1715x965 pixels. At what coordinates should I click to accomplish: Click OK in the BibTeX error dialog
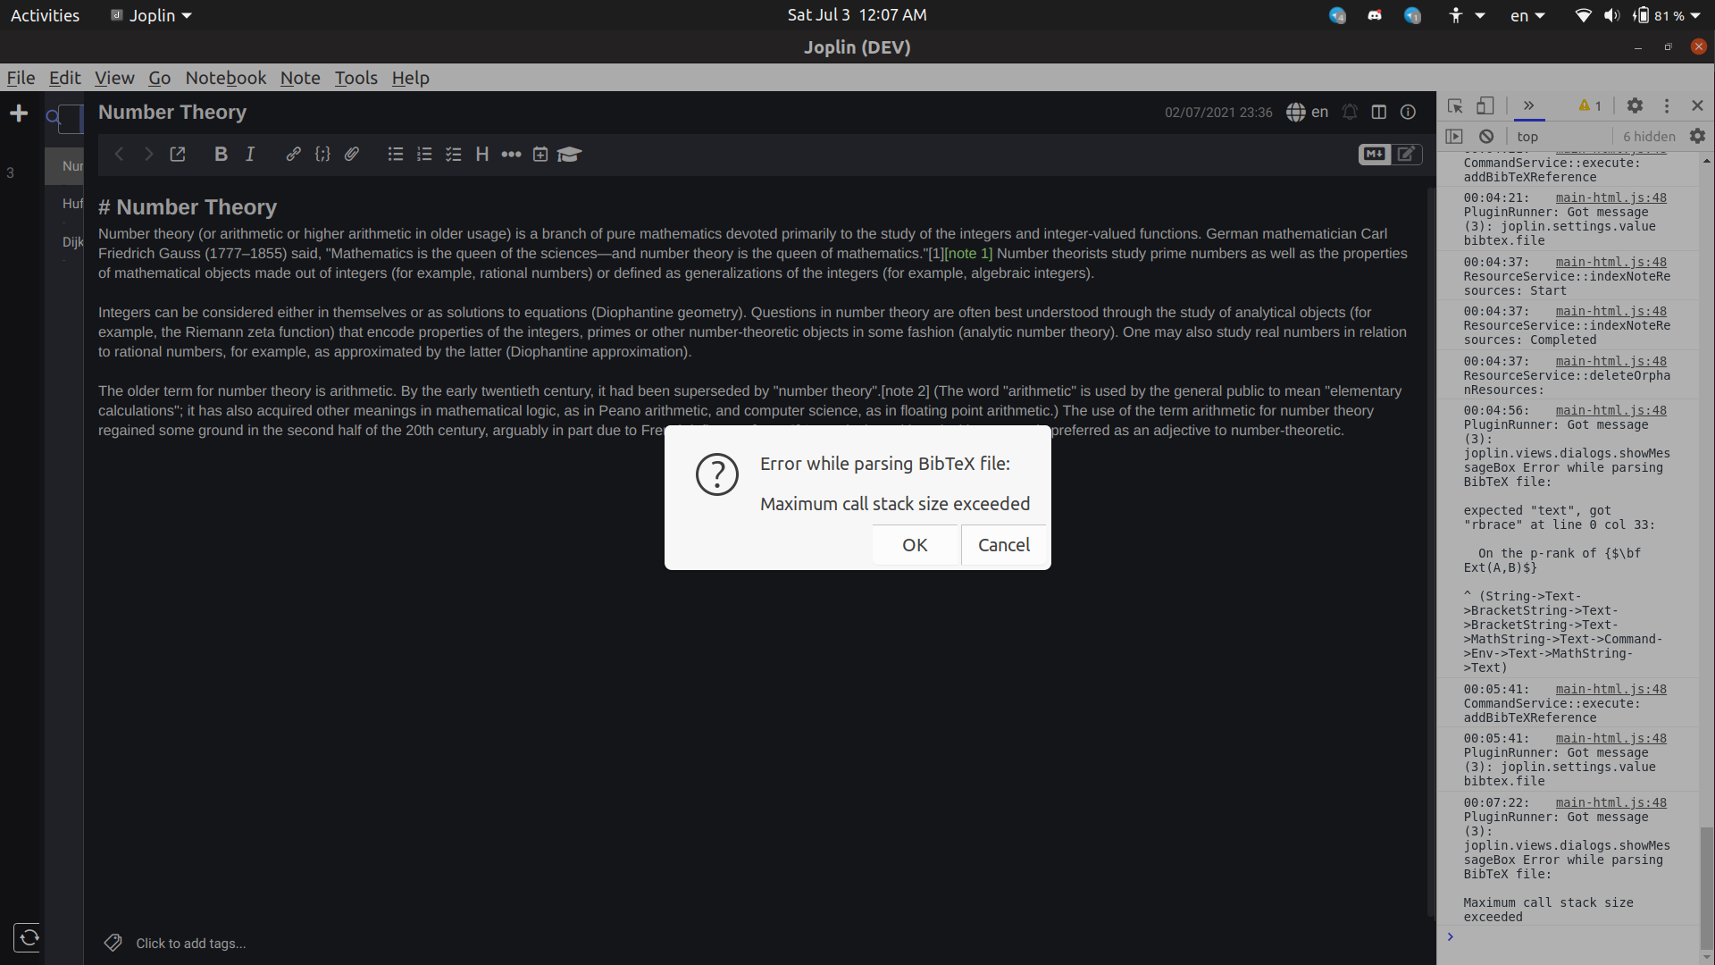pos(915,545)
